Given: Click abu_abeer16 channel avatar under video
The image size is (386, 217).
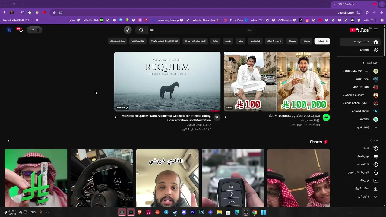Looking at the screenshot, I should 326,118.
